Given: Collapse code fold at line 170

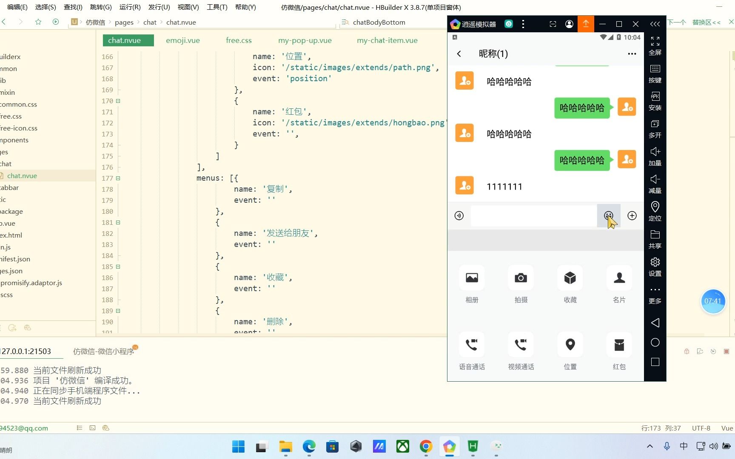Looking at the screenshot, I should coord(118,101).
